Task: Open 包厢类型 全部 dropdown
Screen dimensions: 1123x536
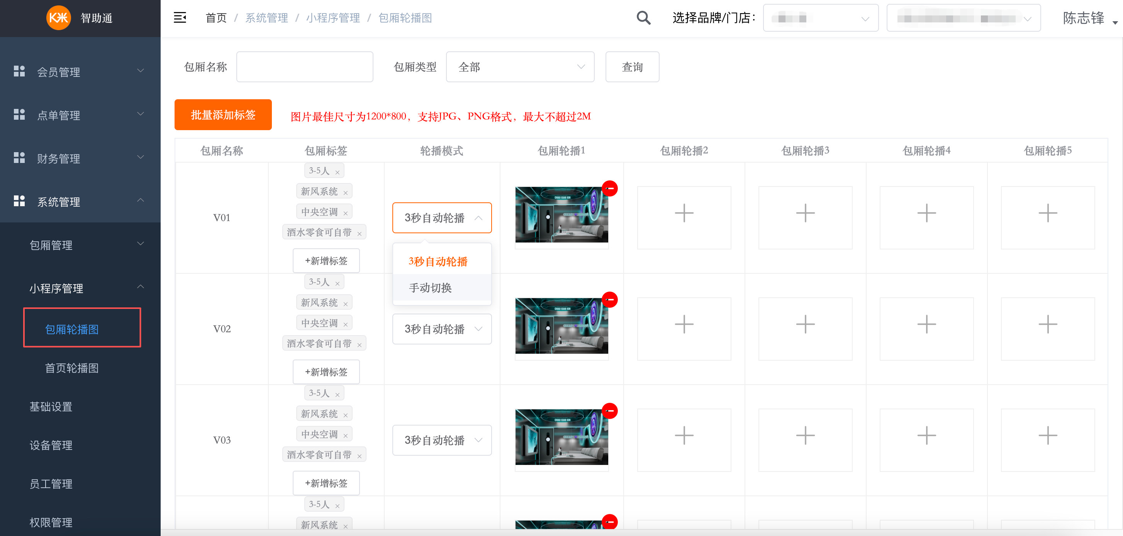Action: point(520,67)
